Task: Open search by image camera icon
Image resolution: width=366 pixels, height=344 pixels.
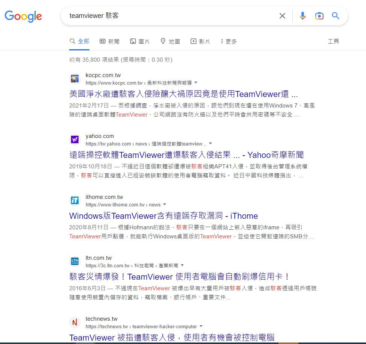Action: tap(319, 16)
